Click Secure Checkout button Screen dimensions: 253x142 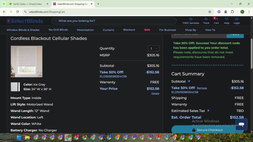[x=208, y=130]
